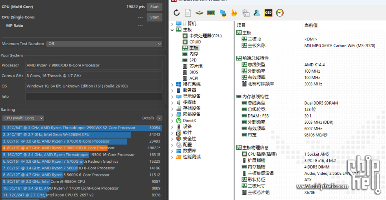Click the Details label in Ranking
Image resolution: width=386 pixels, height=200 pixels.
click(148, 118)
